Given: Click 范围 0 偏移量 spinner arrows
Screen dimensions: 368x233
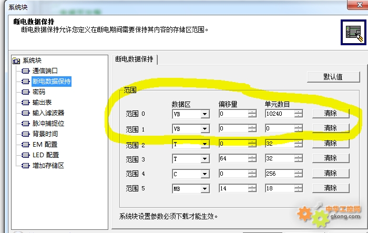Looking at the screenshot, I should [x=252, y=114].
